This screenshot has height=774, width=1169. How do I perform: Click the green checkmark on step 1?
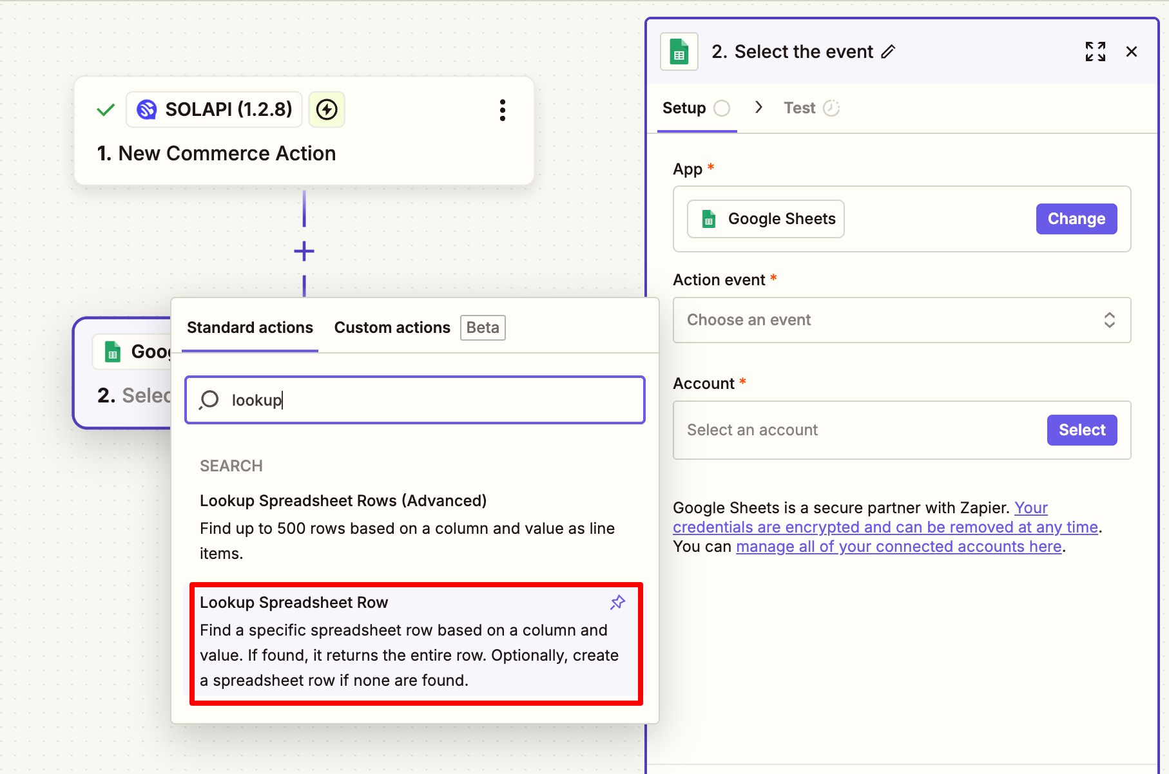pos(106,110)
